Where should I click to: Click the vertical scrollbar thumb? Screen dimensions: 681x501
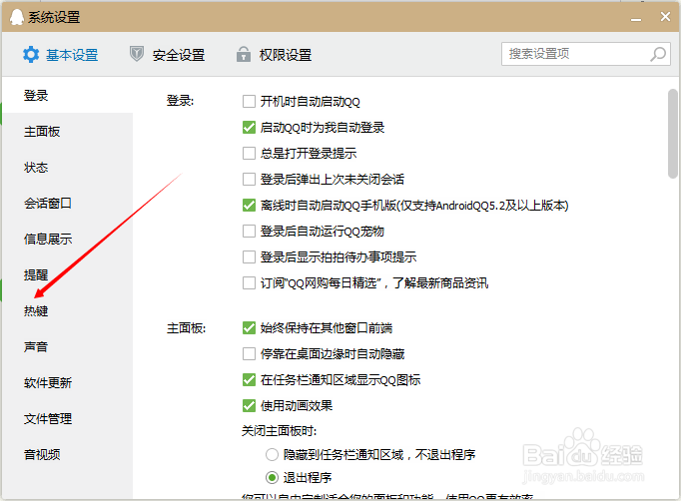pyautogui.click(x=673, y=134)
